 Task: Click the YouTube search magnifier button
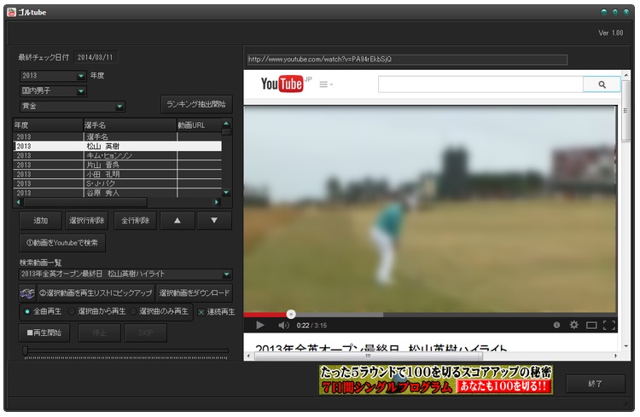pyautogui.click(x=602, y=84)
